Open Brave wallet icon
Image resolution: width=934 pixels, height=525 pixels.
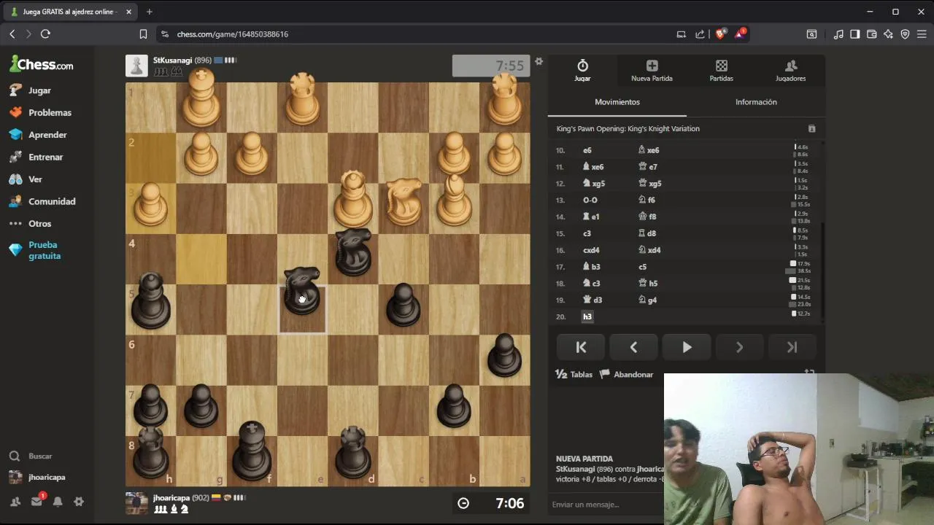(871, 34)
